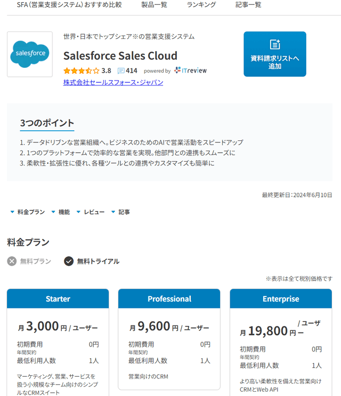Click the star rating icons
The width and height of the screenshot is (341, 396).
tap(81, 70)
